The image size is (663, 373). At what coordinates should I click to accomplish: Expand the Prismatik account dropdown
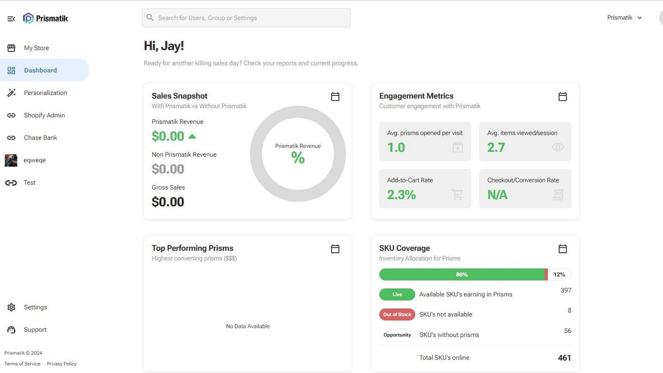(624, 17)
